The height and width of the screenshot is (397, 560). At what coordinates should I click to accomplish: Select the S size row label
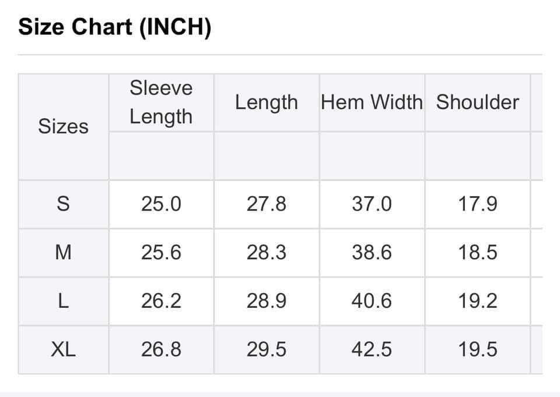pyautogui.click(x=63, y=204)
